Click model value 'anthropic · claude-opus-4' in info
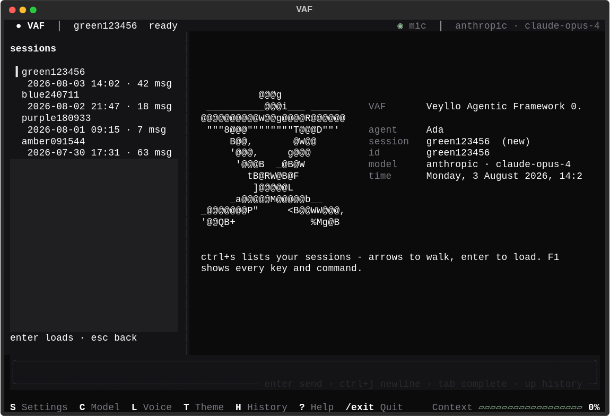 tap(499, 164)
